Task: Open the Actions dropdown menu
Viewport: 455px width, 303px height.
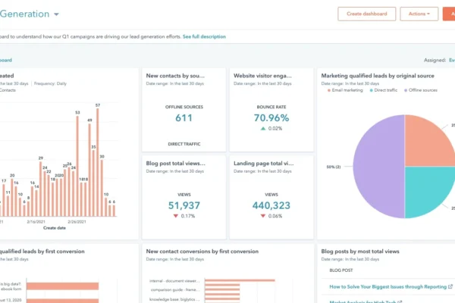Action: (419, 14)
